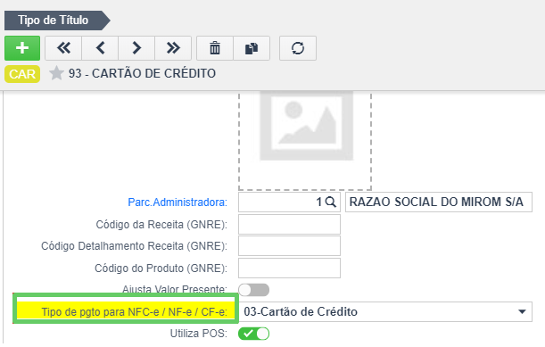Select the Tipo de Título breadcrumb tab

[57, 21]
